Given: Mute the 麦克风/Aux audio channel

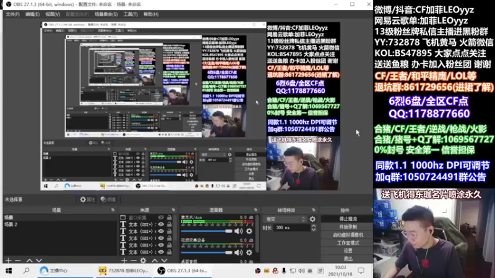Looking at the screenshot, I should tap(238, 231).
